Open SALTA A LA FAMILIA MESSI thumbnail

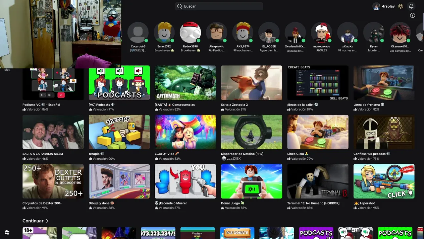pyautogui.click(x=53, y=132)
